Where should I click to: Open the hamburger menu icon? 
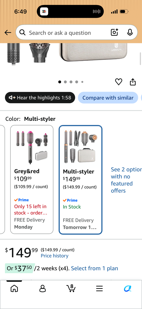pos(99,289)
